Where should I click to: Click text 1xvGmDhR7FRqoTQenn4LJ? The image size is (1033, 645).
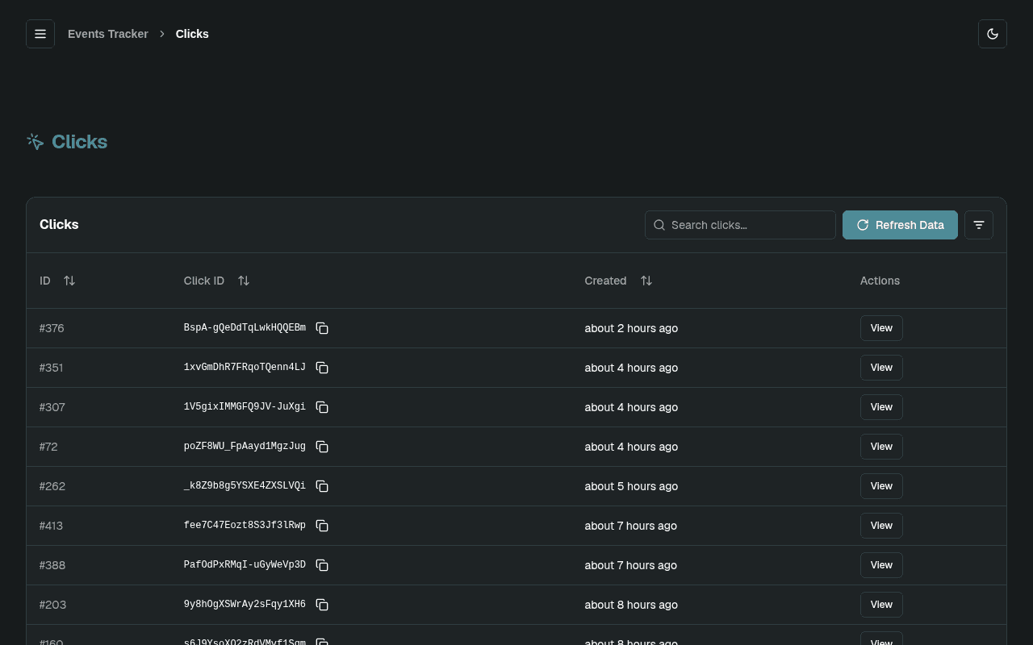click(x=245, y=368)
